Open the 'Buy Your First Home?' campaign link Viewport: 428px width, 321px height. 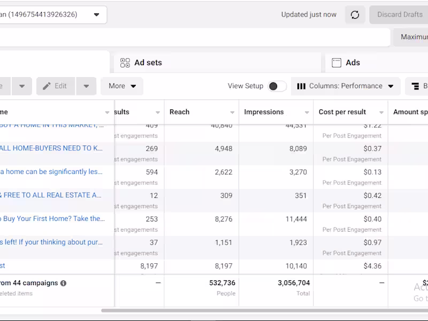click(52, 219)
